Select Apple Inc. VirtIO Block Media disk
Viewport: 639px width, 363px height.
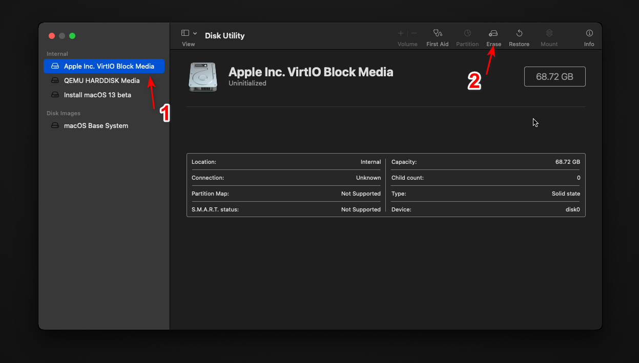point(109,66)
